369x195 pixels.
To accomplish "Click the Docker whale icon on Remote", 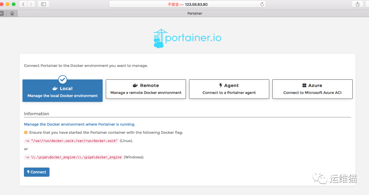I will point(135,85).
